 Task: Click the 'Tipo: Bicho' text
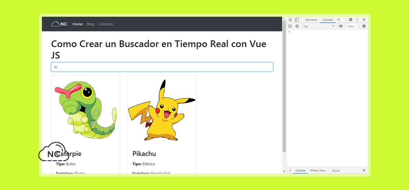pyautogui.click(x=66, y=164)
